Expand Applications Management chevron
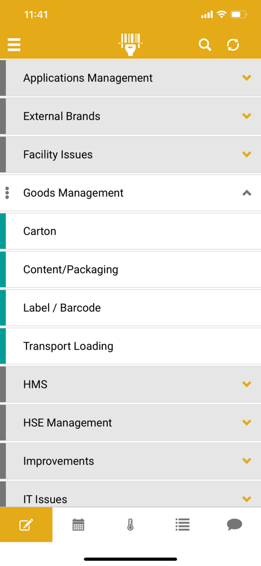The width and height of the screenshot is (261, 566). (246, 78)
